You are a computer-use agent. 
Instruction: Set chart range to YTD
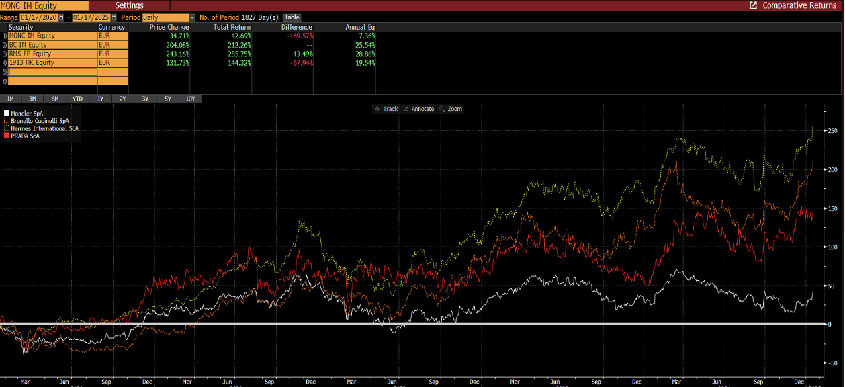coord(78,99)
